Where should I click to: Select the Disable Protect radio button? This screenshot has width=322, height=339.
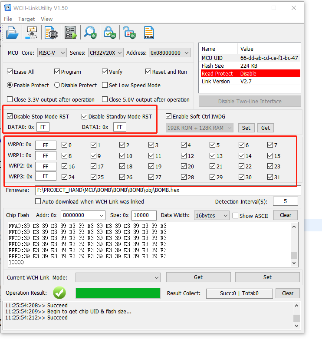[57, 86]
